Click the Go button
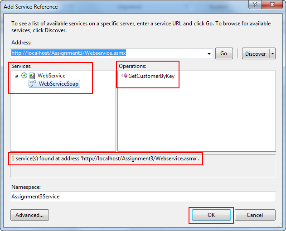 (x=224, y=53)
